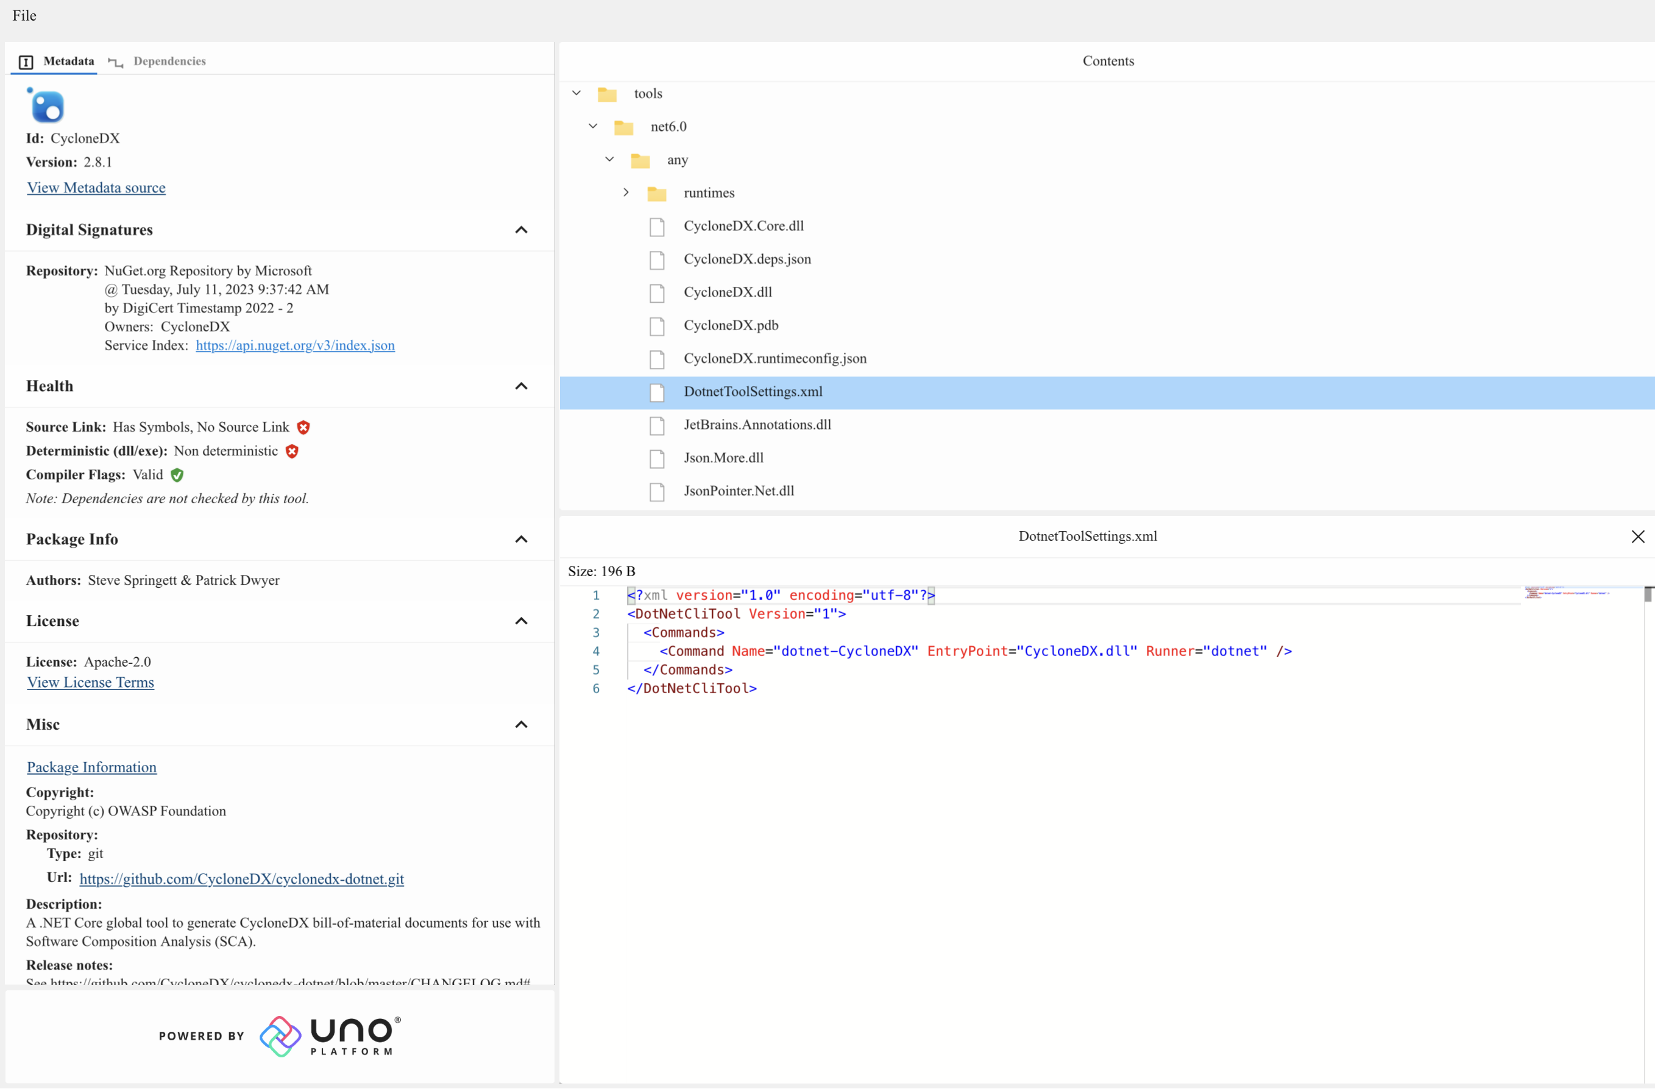Viewport: 1655px width, 1089px height.
Task: Collapse the any folder chevron
Action: click(610, 160)
